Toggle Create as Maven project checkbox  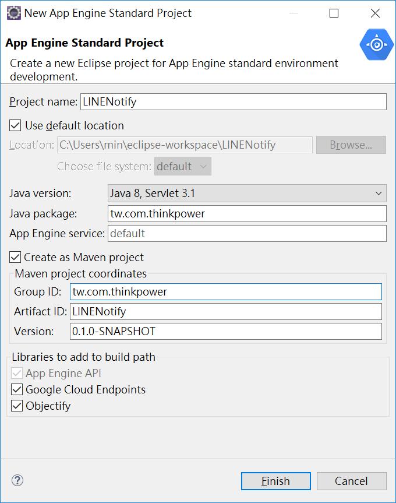(x=15, y=257)
